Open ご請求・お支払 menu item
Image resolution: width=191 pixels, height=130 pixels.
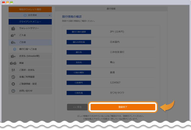(30, 70)
